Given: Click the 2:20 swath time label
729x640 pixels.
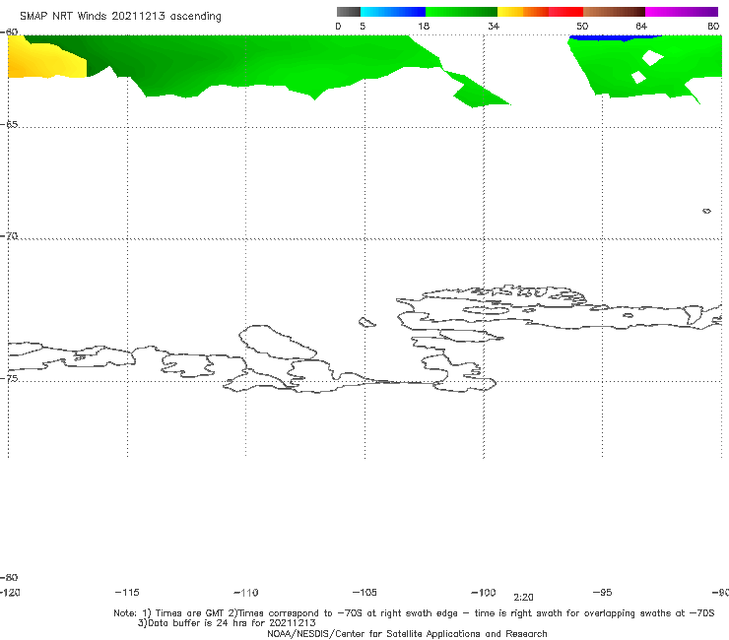Looking at the screenshot, I should tap(523, 598).
